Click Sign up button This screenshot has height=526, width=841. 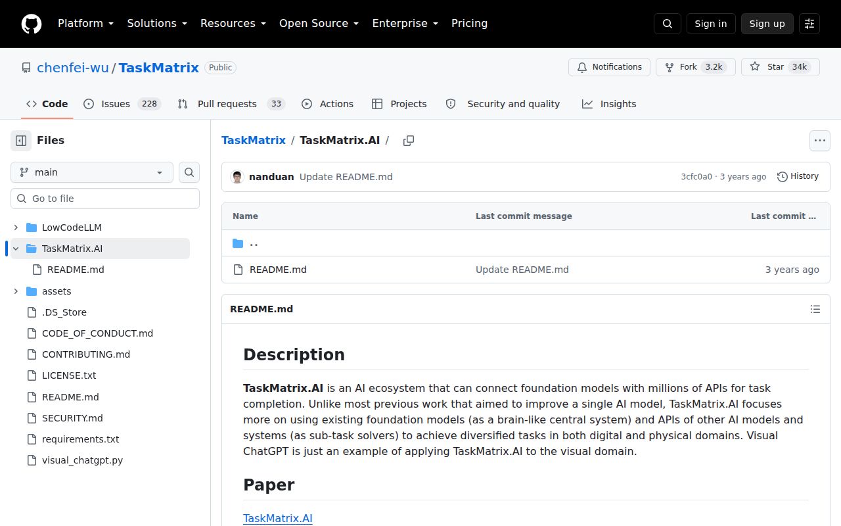pyautogui.click(x=767, y=24)
